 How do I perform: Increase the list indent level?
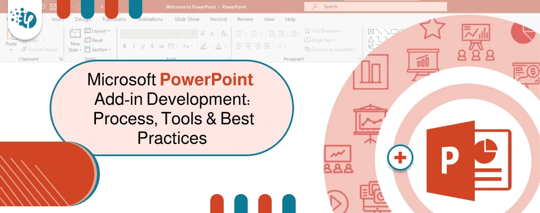pyautogui.click(x=281, y=33)
